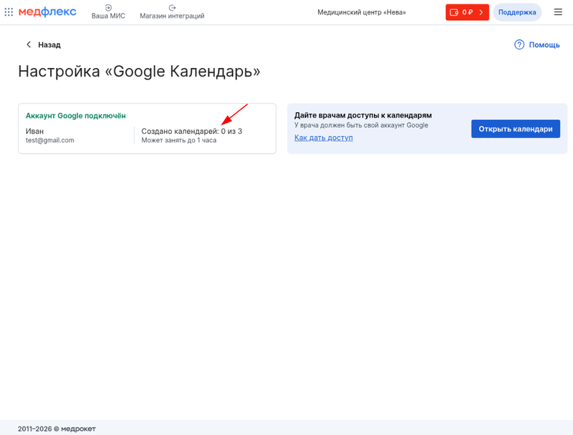Image resolution: width=573 pixels, height=435 pixels.
Task: Click Дайте врачам доступы к календарям heading
Action: (363, 115)
